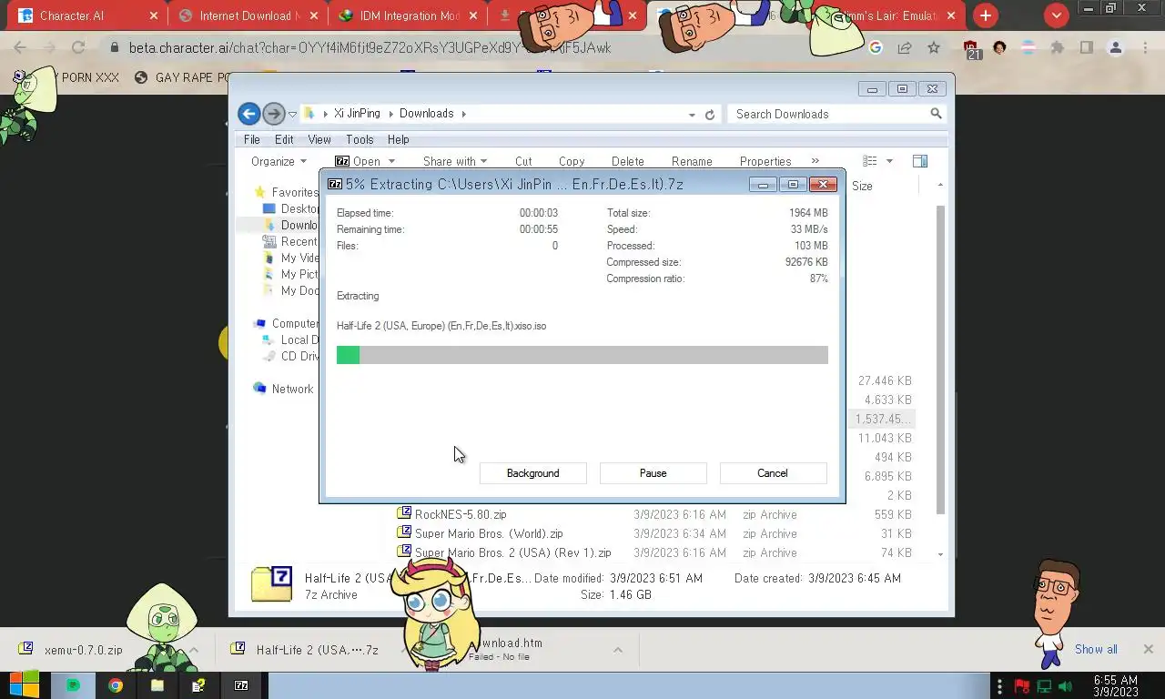
Task: Toggle the preview pane icon
Action: (x=920, y=161)
